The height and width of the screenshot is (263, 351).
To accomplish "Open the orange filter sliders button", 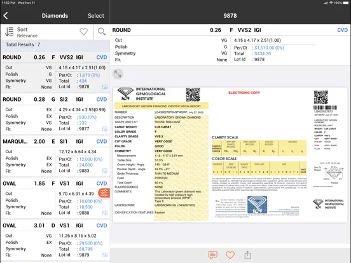I will pyautogui.click(x=104, y=193).
